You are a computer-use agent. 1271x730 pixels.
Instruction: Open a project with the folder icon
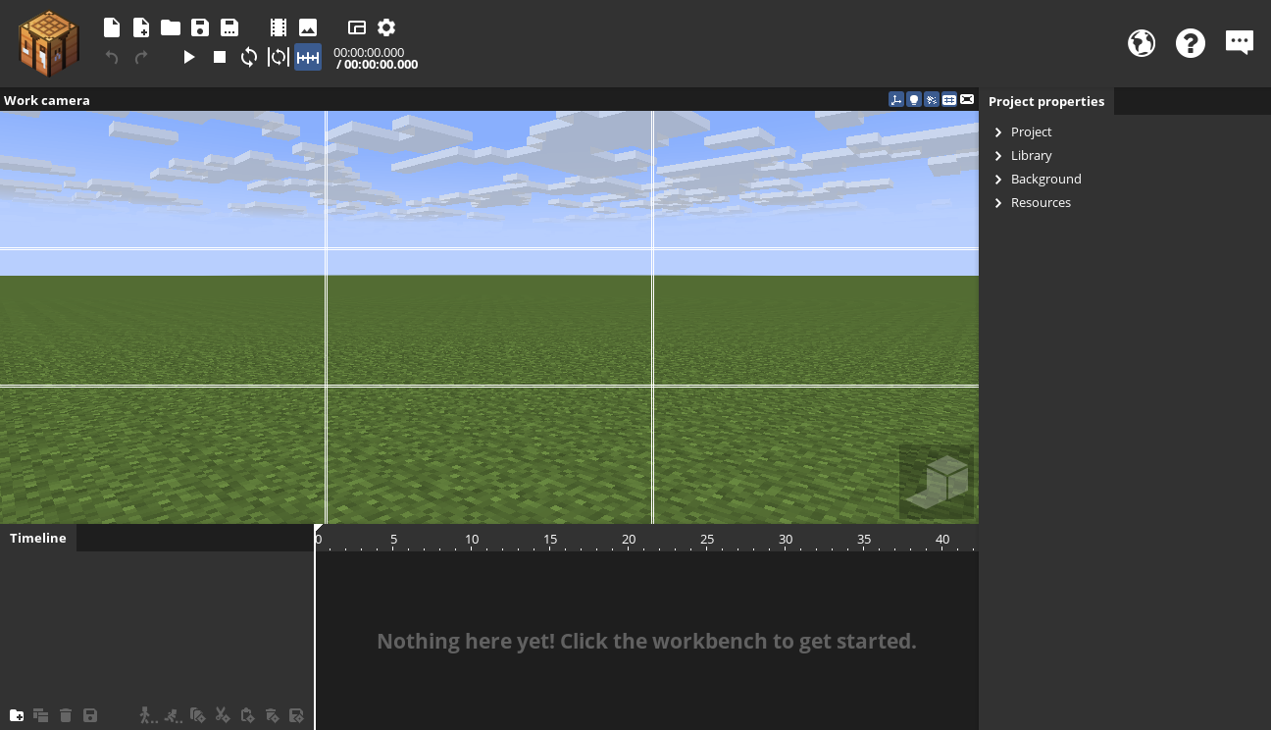click(171, 27)
